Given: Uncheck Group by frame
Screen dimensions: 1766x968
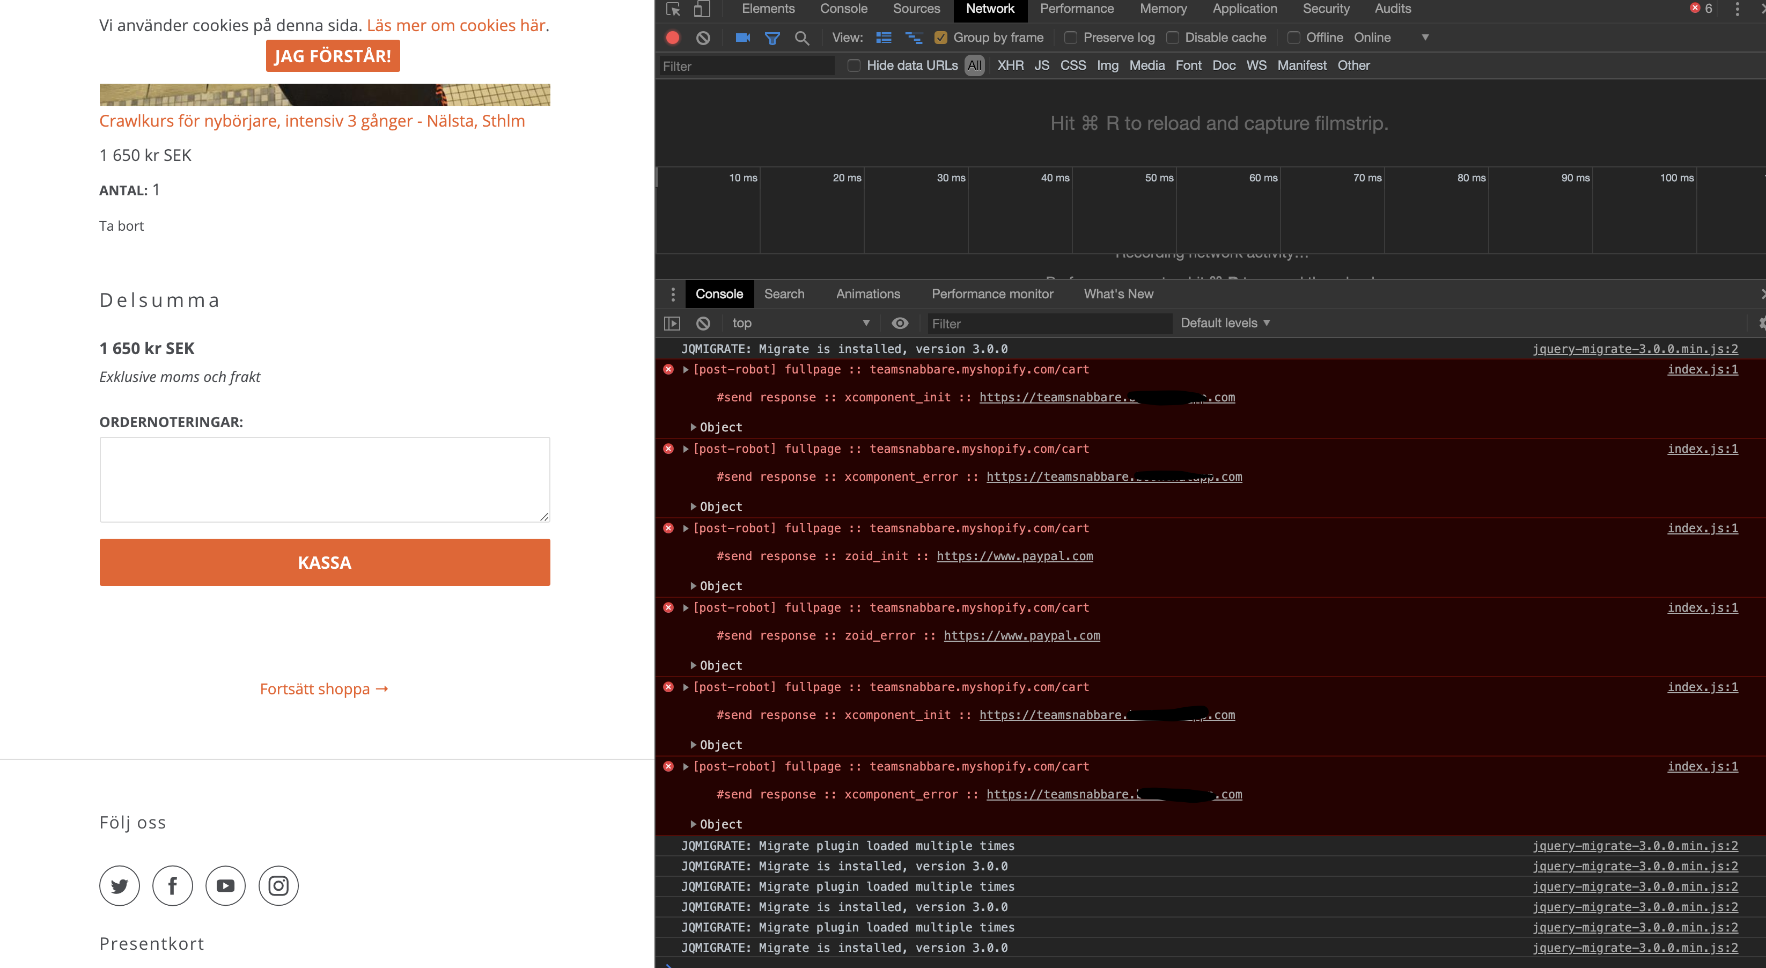Looking at the screenshot, I should [x=940, y=38].
